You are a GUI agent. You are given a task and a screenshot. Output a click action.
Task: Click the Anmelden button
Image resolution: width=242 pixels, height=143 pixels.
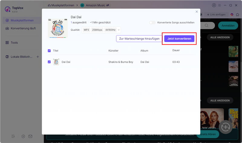pyautogui.click(x=228, y=26)
